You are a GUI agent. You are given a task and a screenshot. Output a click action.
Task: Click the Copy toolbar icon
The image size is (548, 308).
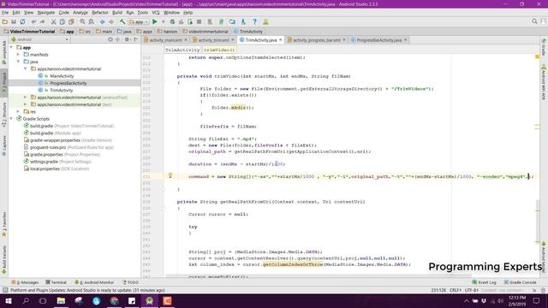[x=63, y=21]
